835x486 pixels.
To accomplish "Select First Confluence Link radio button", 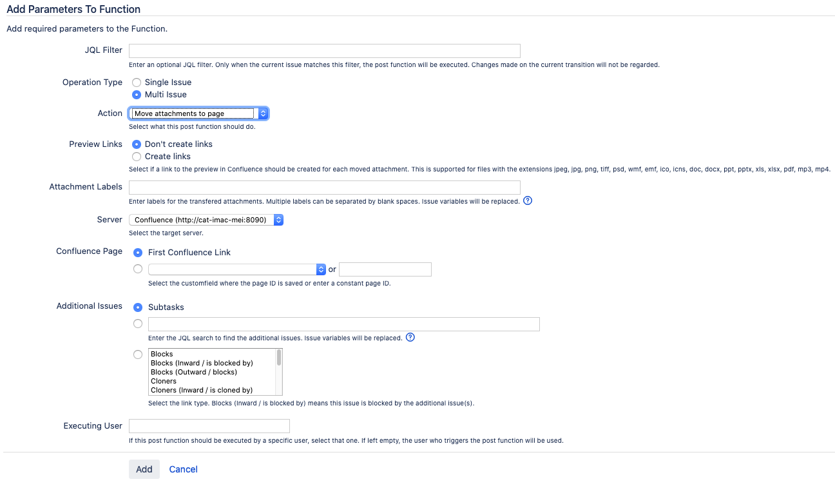I will (x=137, y=253).
